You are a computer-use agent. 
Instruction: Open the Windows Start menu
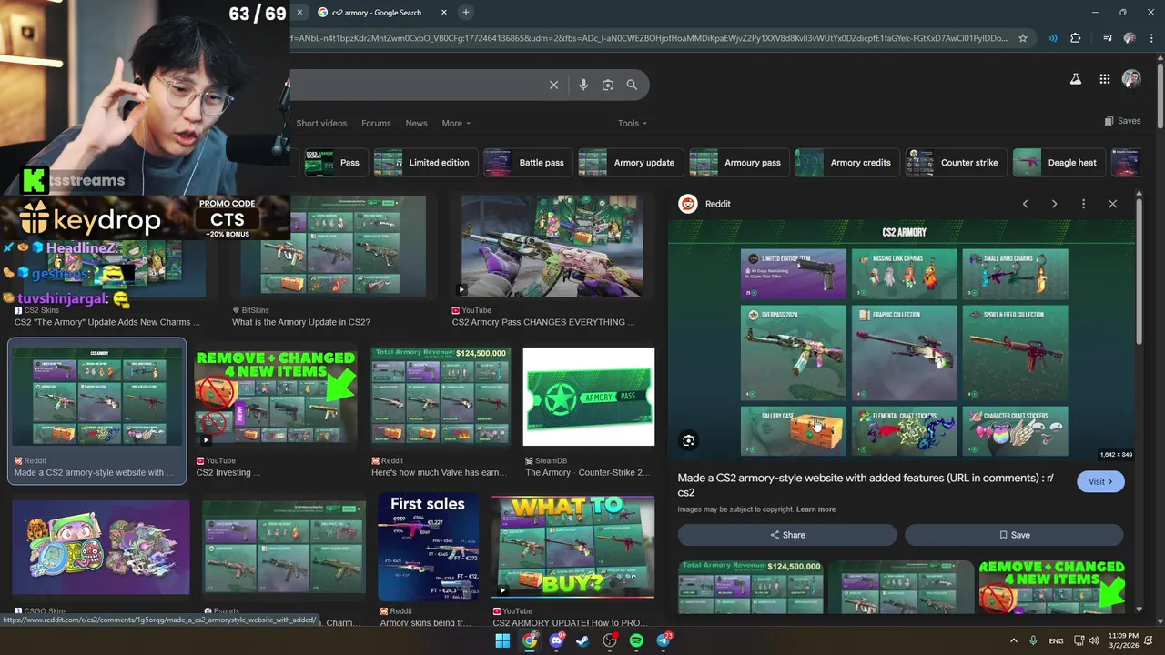coord(502,640)
